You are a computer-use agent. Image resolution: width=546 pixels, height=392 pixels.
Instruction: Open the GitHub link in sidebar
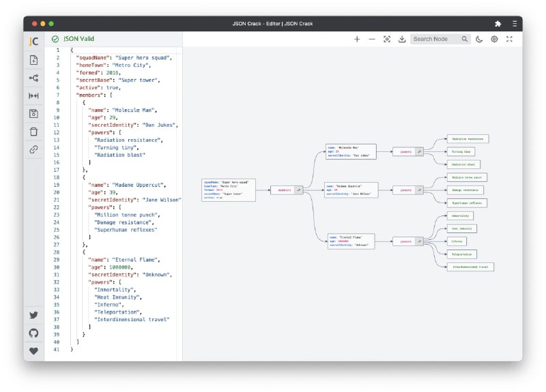33,333
